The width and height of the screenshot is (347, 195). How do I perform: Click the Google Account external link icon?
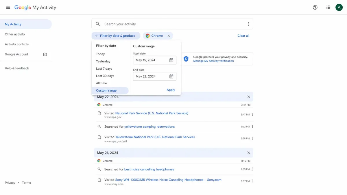tap(45, 54)
